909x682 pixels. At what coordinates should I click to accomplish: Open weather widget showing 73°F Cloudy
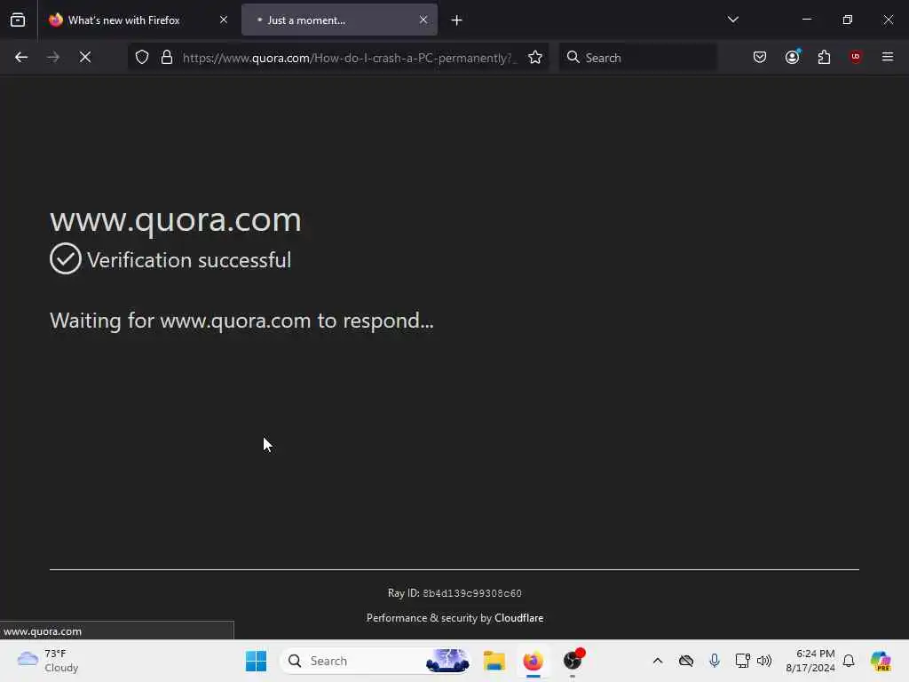[48, 661]
